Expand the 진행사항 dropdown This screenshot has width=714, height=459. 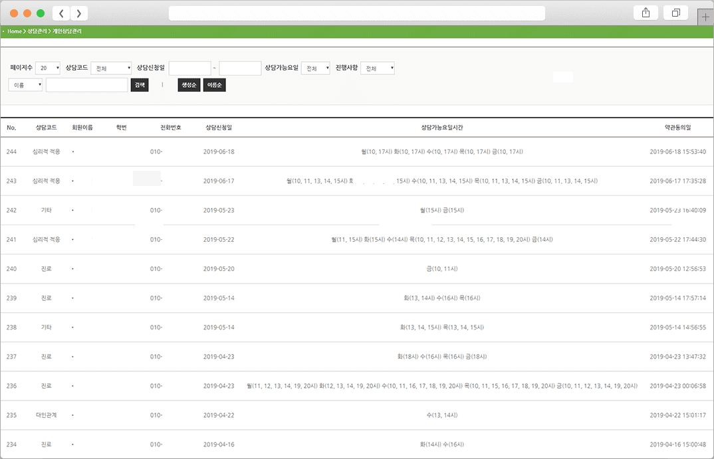(378, 68)
